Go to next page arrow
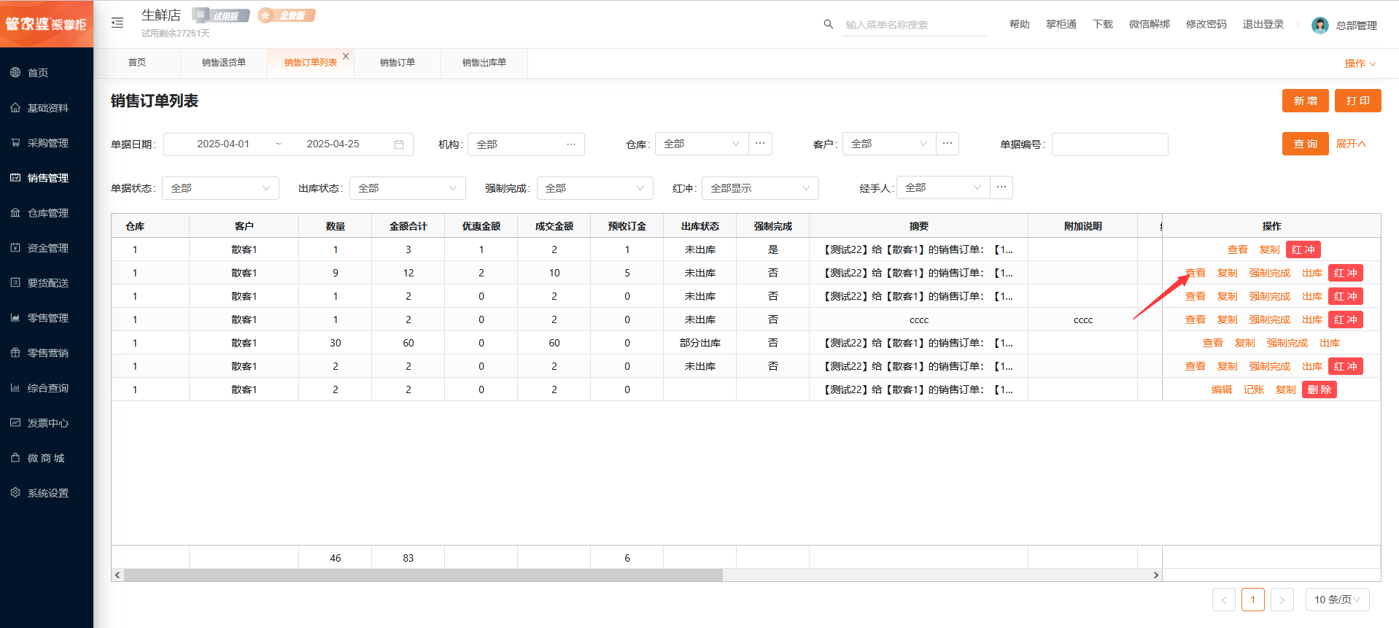The width and height of the screenshot is (1399, 628). 1282,600
